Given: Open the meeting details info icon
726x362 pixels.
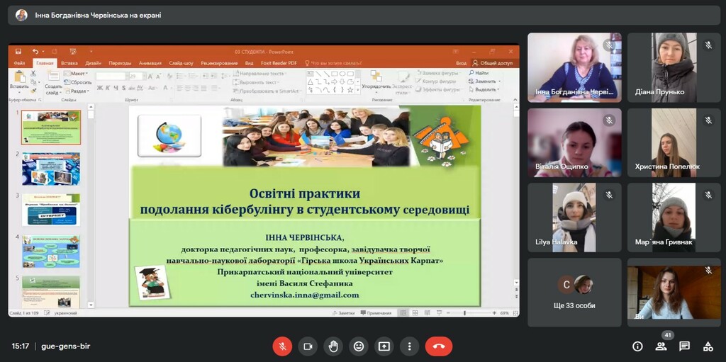Looking at the screenshot, I should [637, 346].
